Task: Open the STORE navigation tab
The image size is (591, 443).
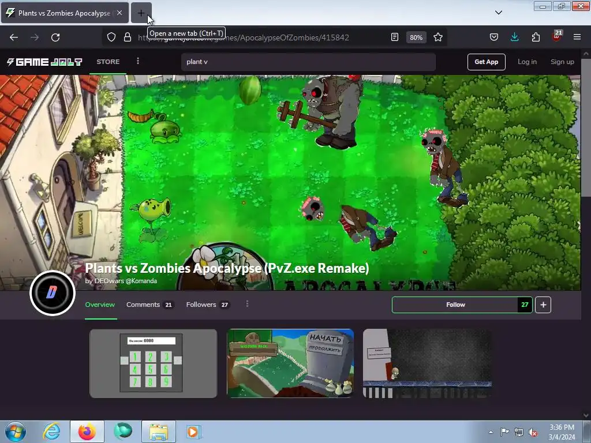Action: [x=108, y=62]
